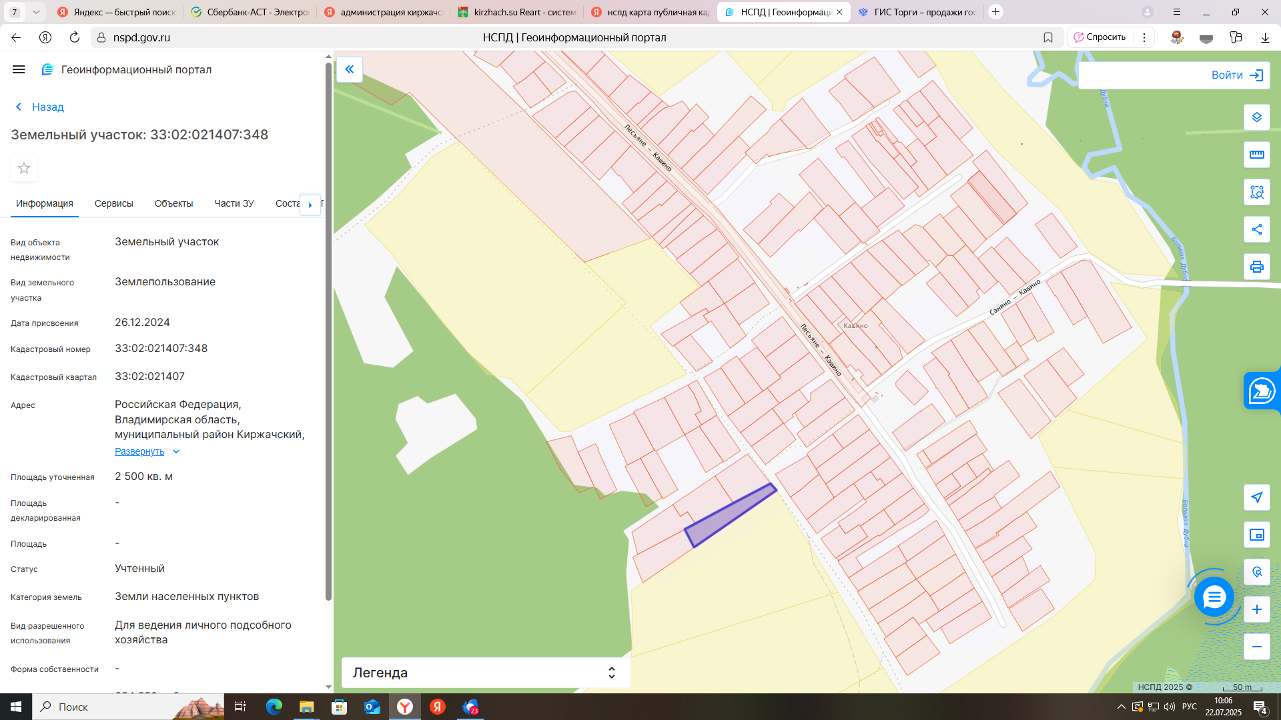Collapse the side panel with double chevron
This screenshot has width=1281, height=720.
tap(350, 69)
